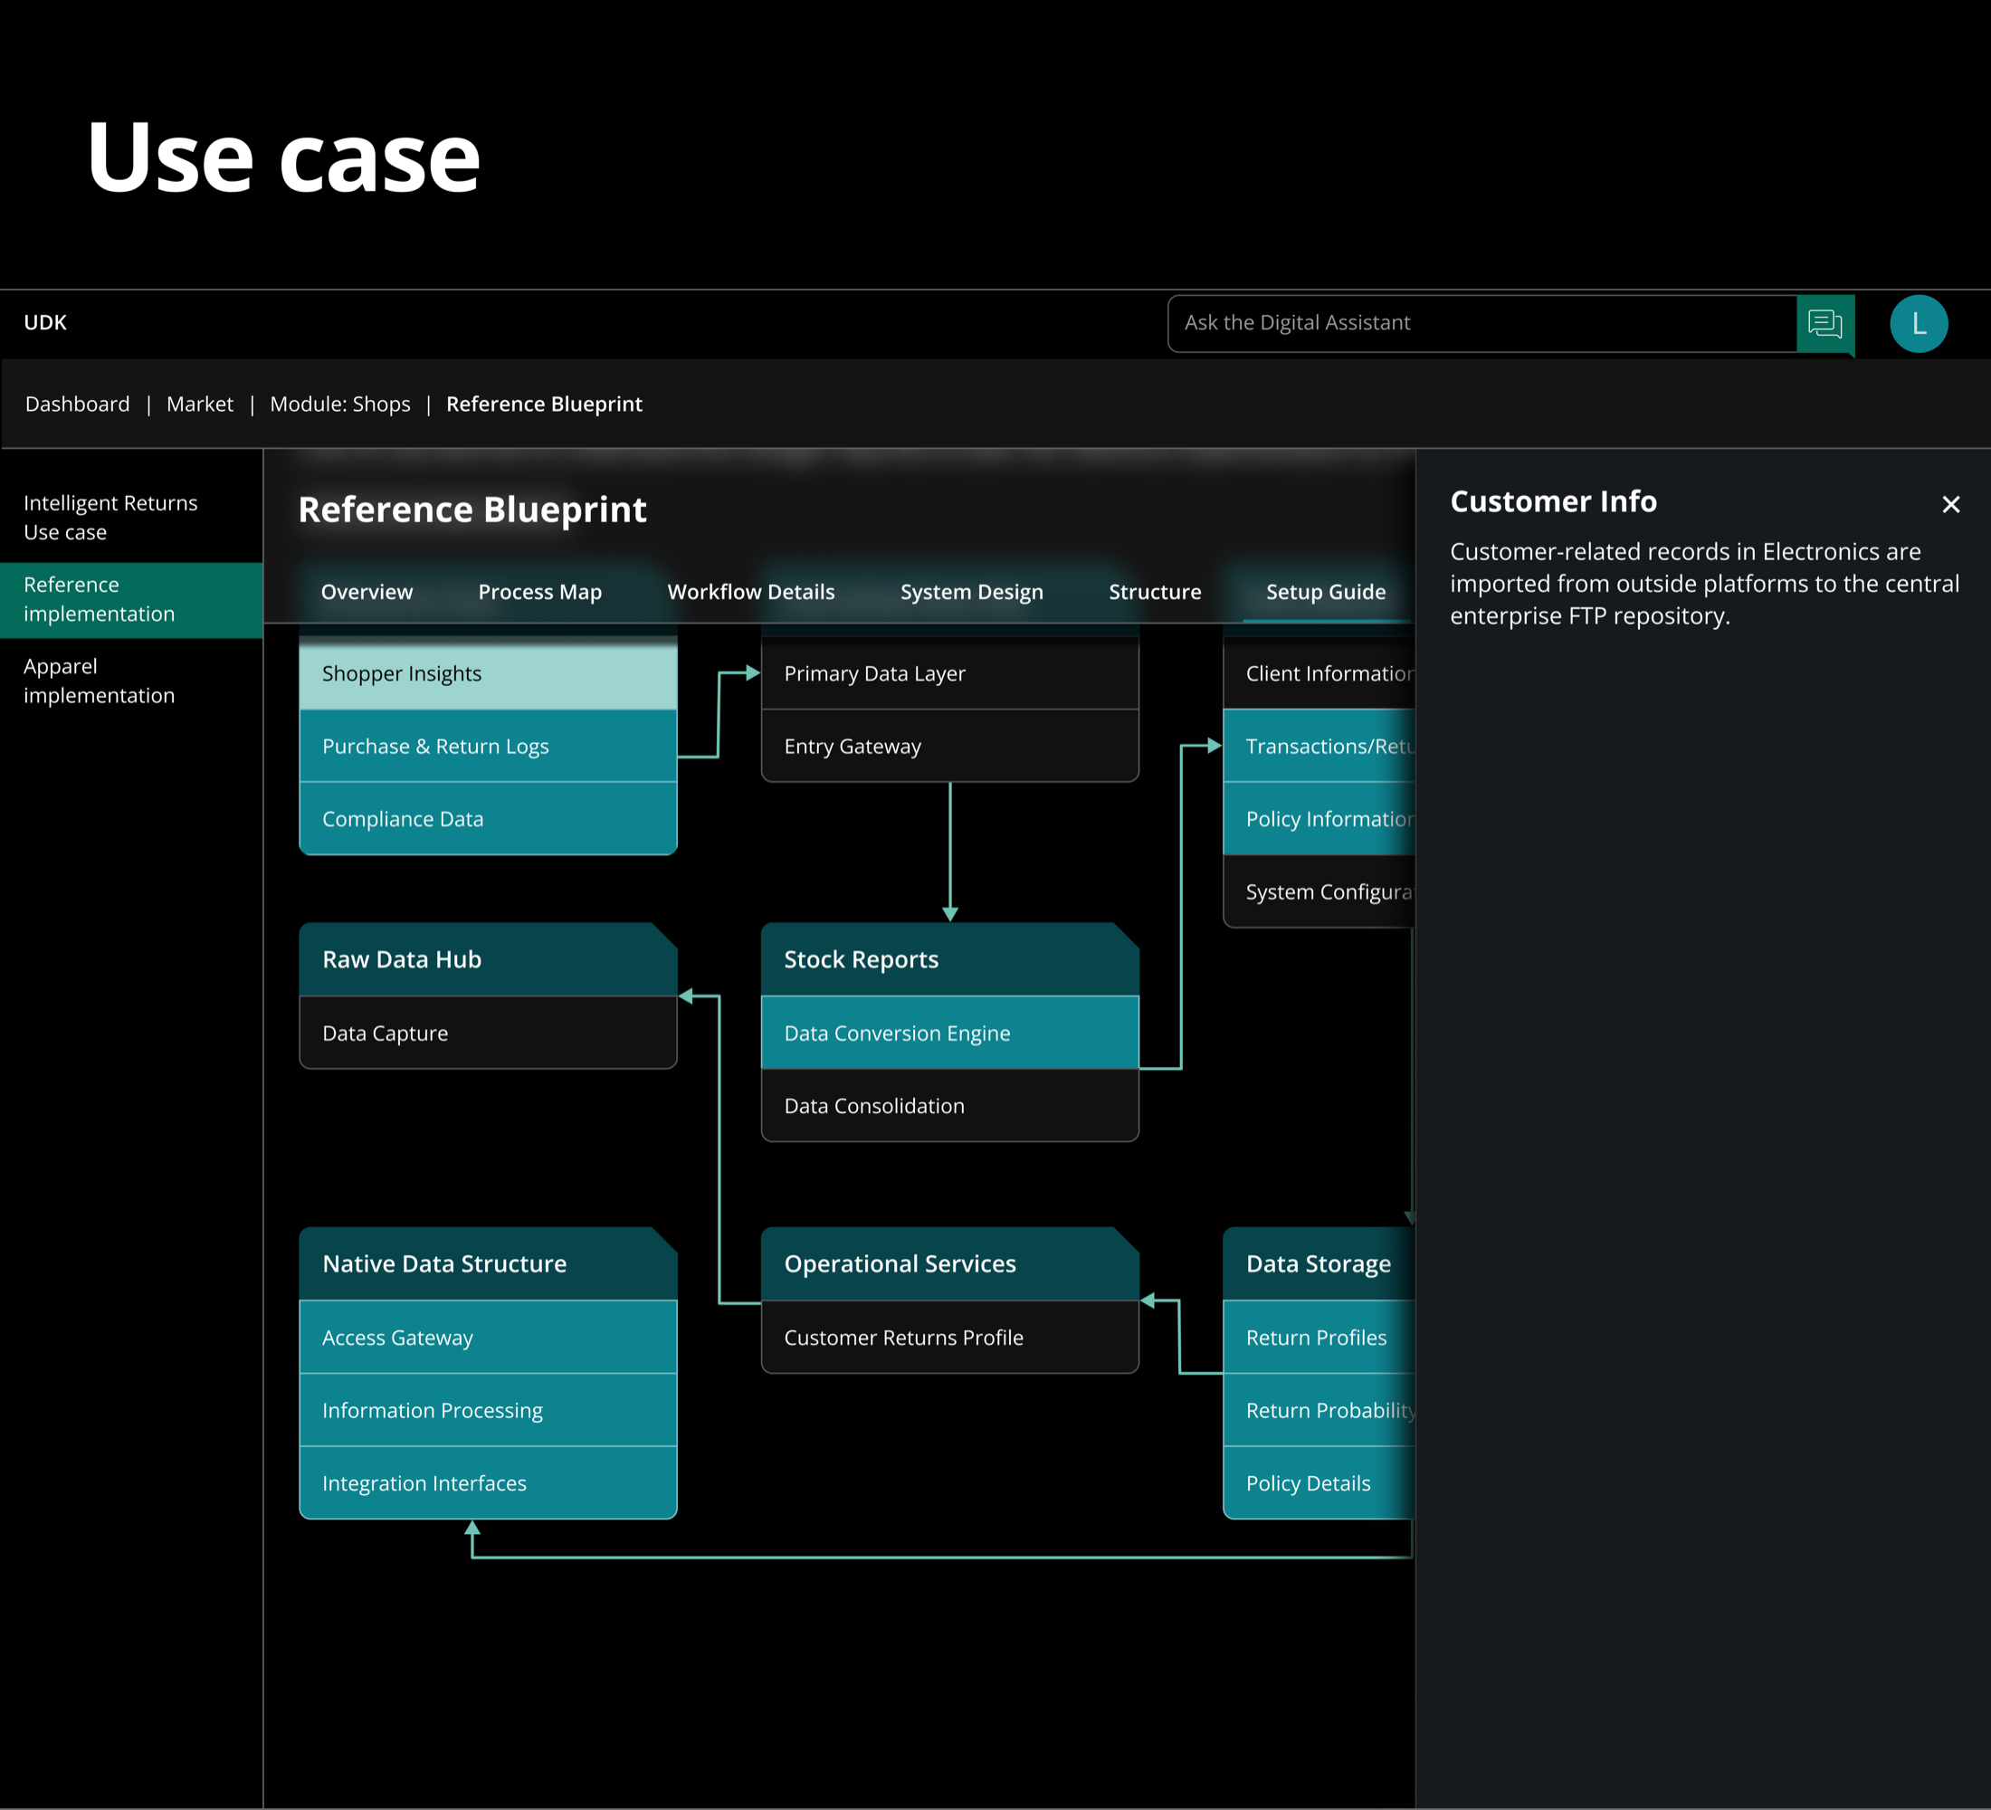Click the Purchase & Return Logs block

click(x=488, y=747)
